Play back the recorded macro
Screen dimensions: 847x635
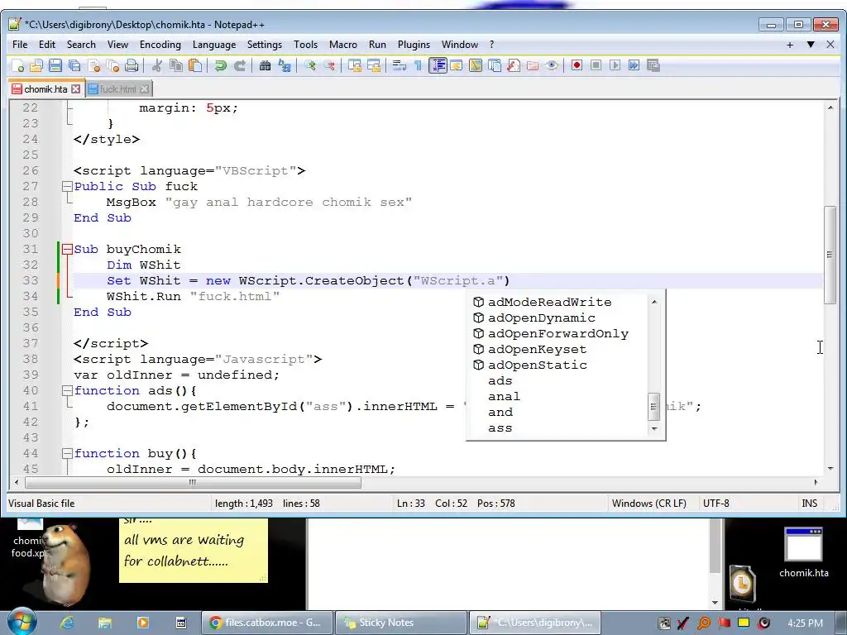[x=615, y=66]
